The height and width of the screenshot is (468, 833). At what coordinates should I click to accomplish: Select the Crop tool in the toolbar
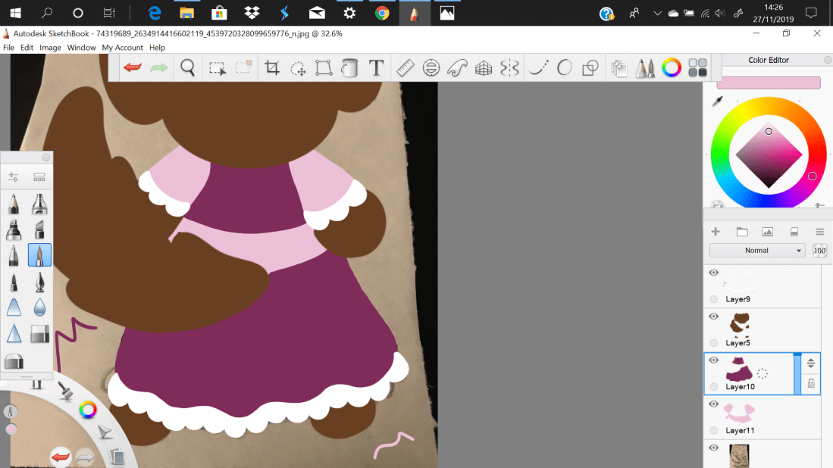[x=272, y=68]
